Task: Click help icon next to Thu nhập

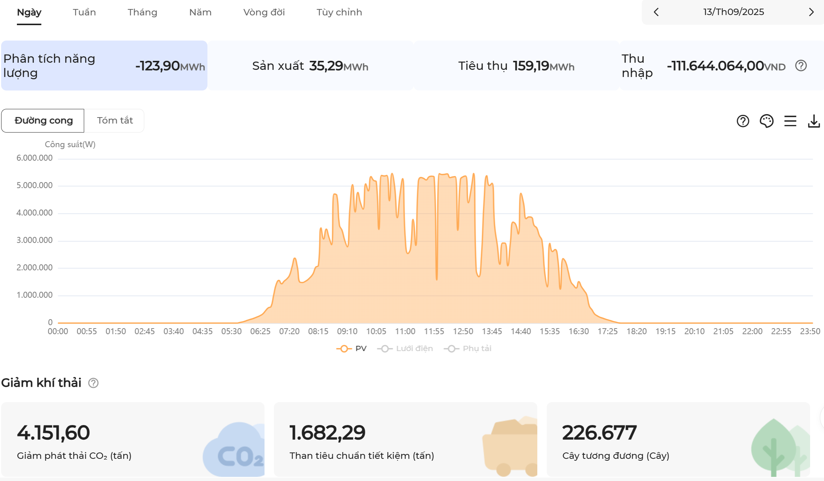Action: pyautogui.click(x=801, y=66)
